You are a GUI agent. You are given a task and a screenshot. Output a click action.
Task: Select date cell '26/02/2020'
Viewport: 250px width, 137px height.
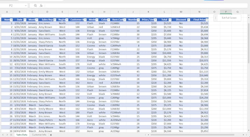tap(19, 98)
